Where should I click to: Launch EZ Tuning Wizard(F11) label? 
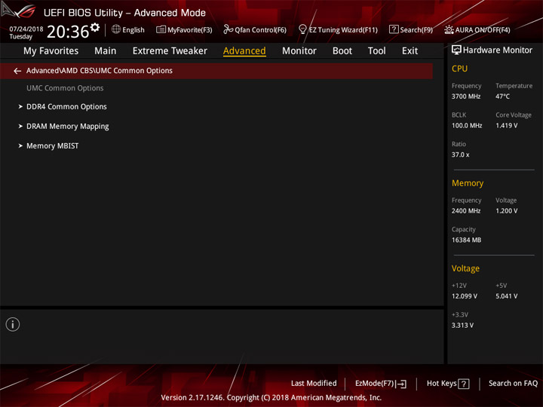coord(343,30)
